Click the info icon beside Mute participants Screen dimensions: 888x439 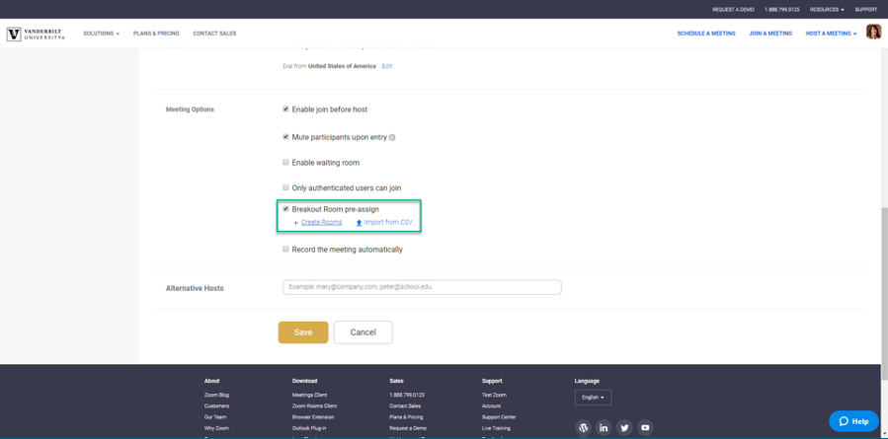coord(392,137)
